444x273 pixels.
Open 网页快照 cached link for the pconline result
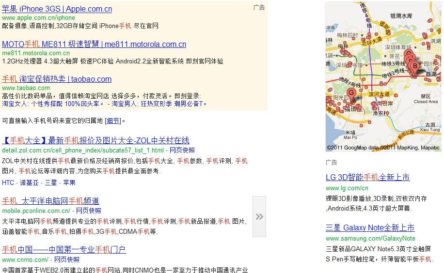coord(89,211)
